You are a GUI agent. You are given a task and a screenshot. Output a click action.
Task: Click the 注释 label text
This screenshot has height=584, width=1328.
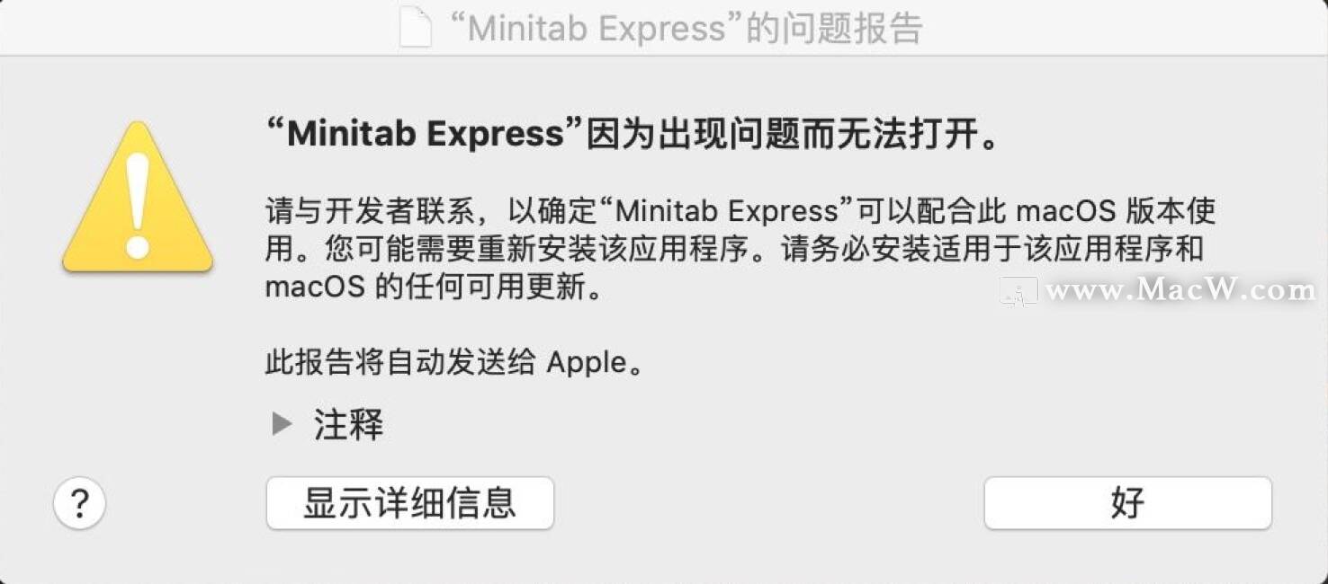(348, 424)
